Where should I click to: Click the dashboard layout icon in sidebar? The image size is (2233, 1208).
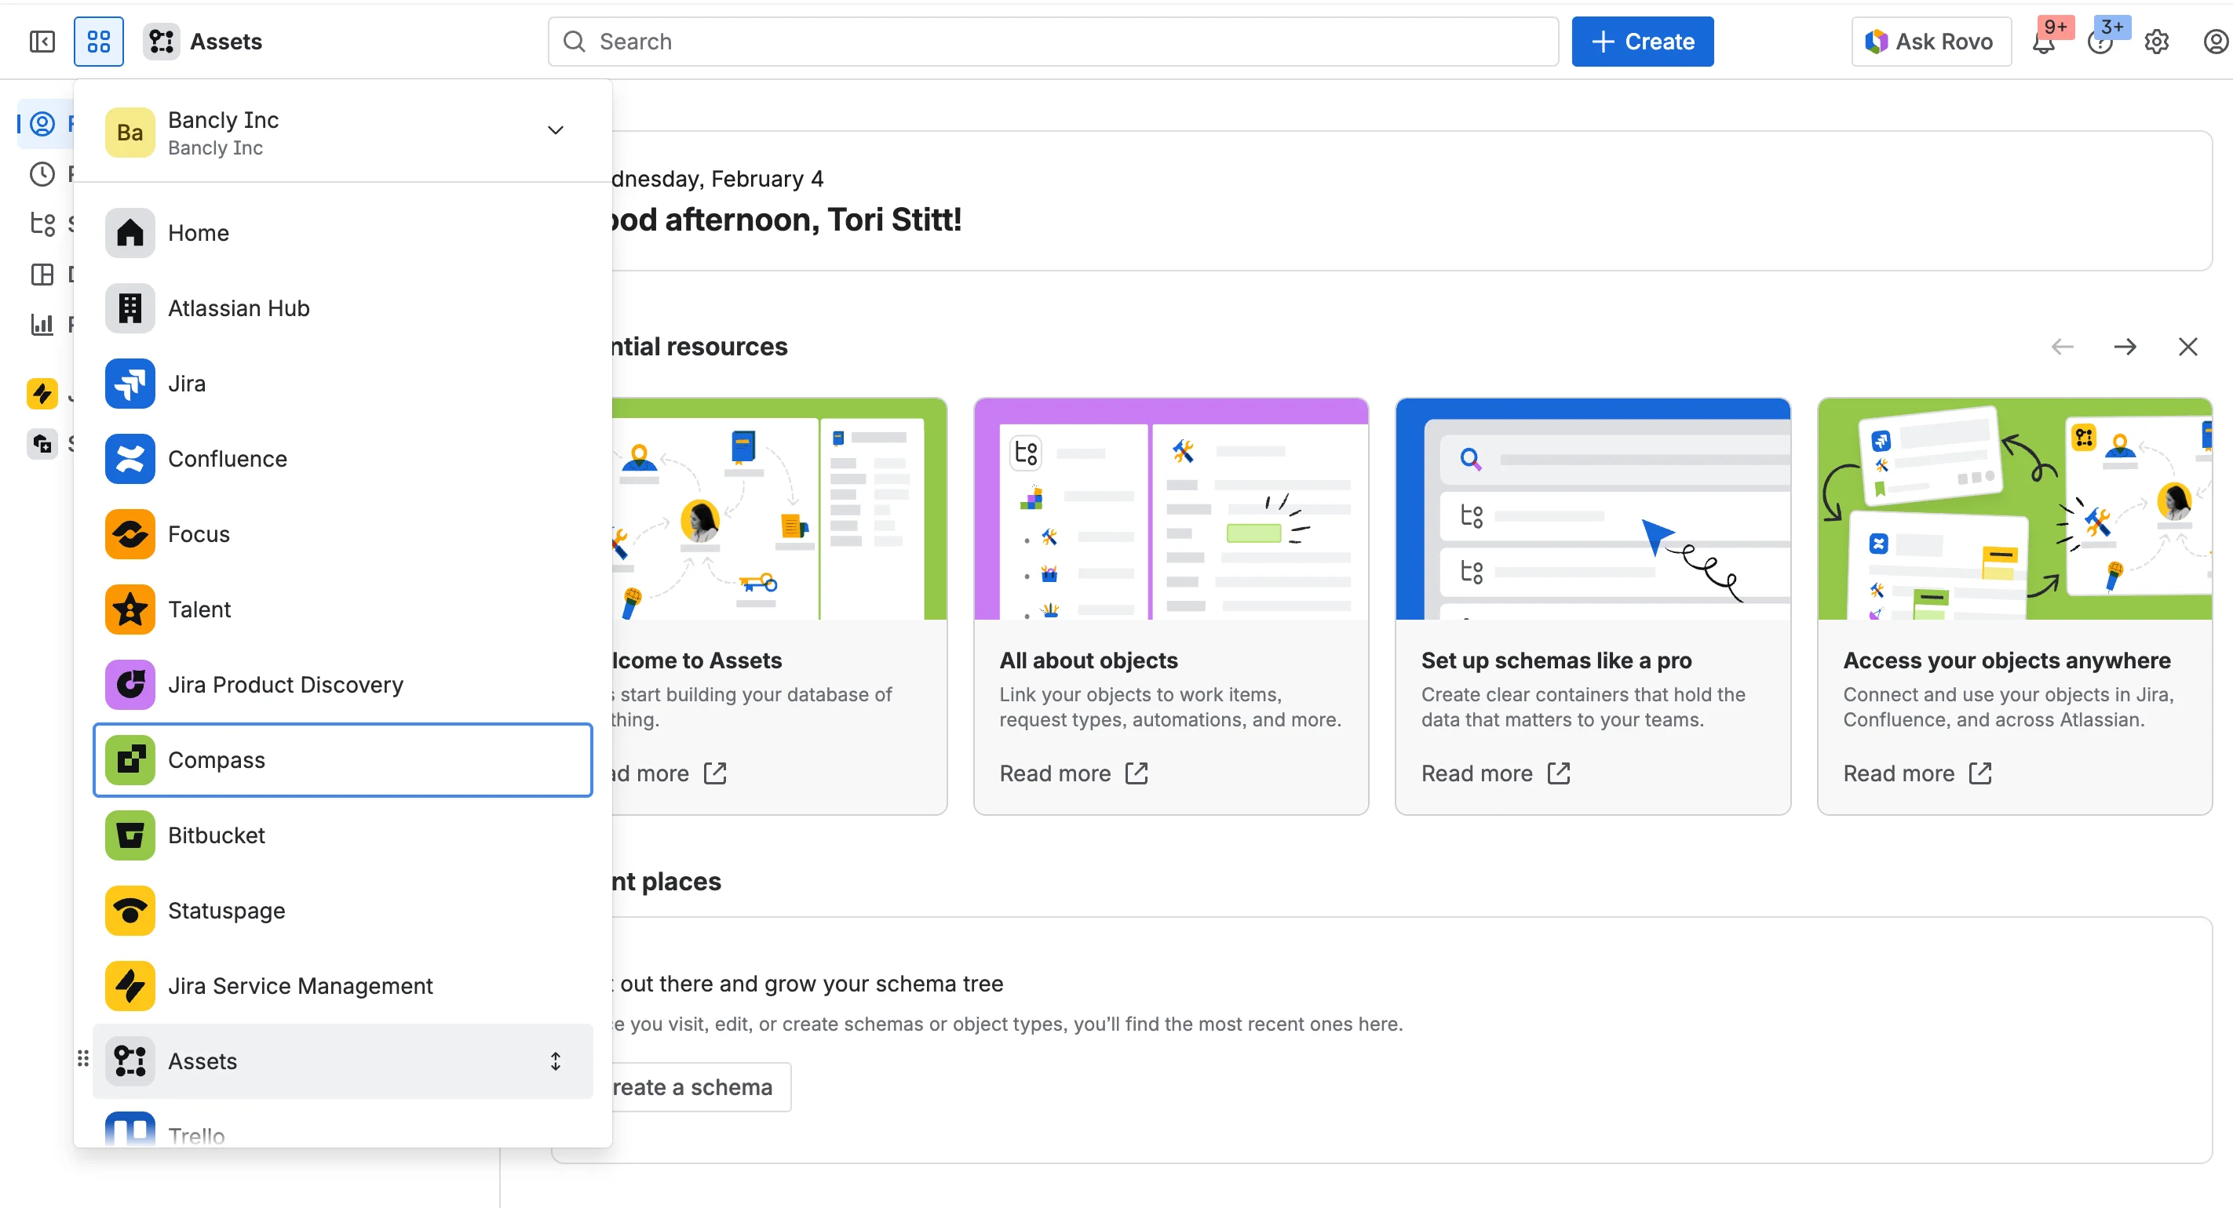tap(42, 275)
